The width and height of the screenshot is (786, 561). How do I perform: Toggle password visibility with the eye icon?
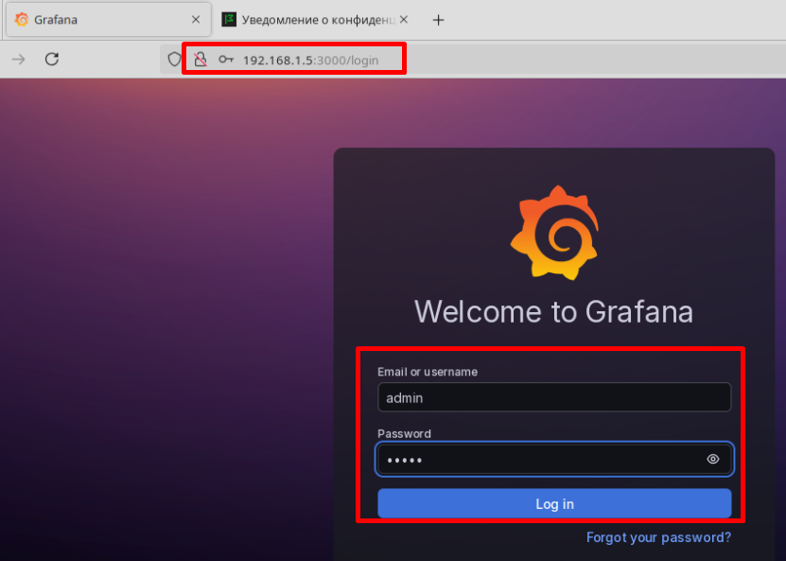(x=713, y=460)
